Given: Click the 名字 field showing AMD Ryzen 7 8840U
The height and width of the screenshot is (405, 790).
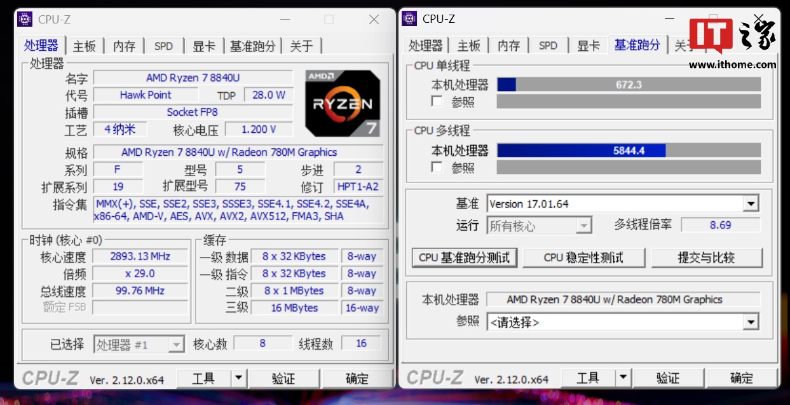Looking at the screenshot, I should [x=193, y=78].
